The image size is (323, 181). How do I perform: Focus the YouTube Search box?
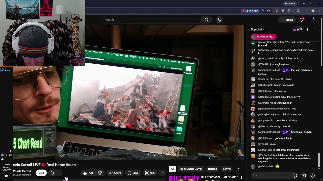tap(151, 20)
